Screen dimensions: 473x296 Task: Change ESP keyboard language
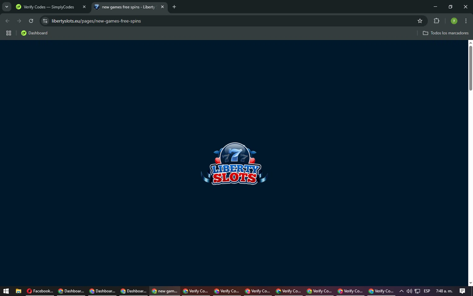click(x=427, y=291)
